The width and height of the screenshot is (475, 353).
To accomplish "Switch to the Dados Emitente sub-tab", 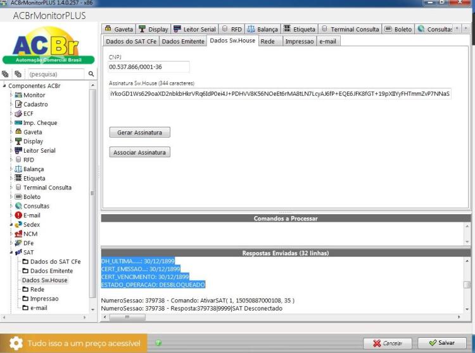I will click(x=183, y=42).
